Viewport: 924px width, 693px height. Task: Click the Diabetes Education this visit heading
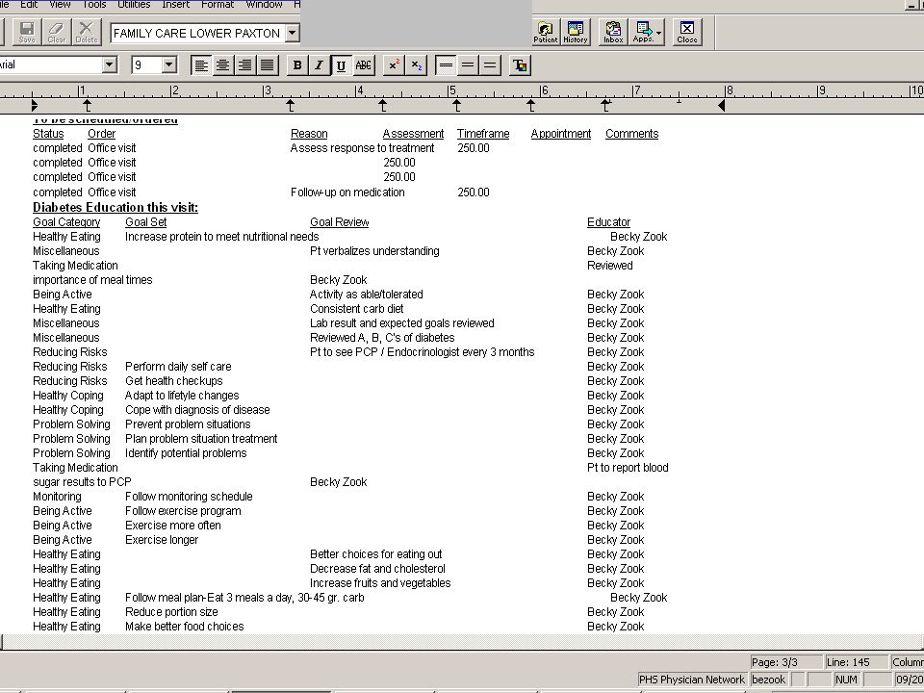115,208
